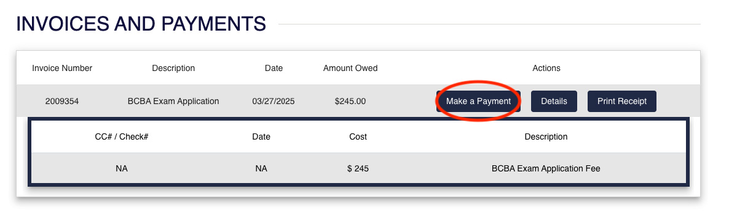Click the BCBA Exam Application Fee text
This screenshot has width=729, height=221.
coord(546,168)
